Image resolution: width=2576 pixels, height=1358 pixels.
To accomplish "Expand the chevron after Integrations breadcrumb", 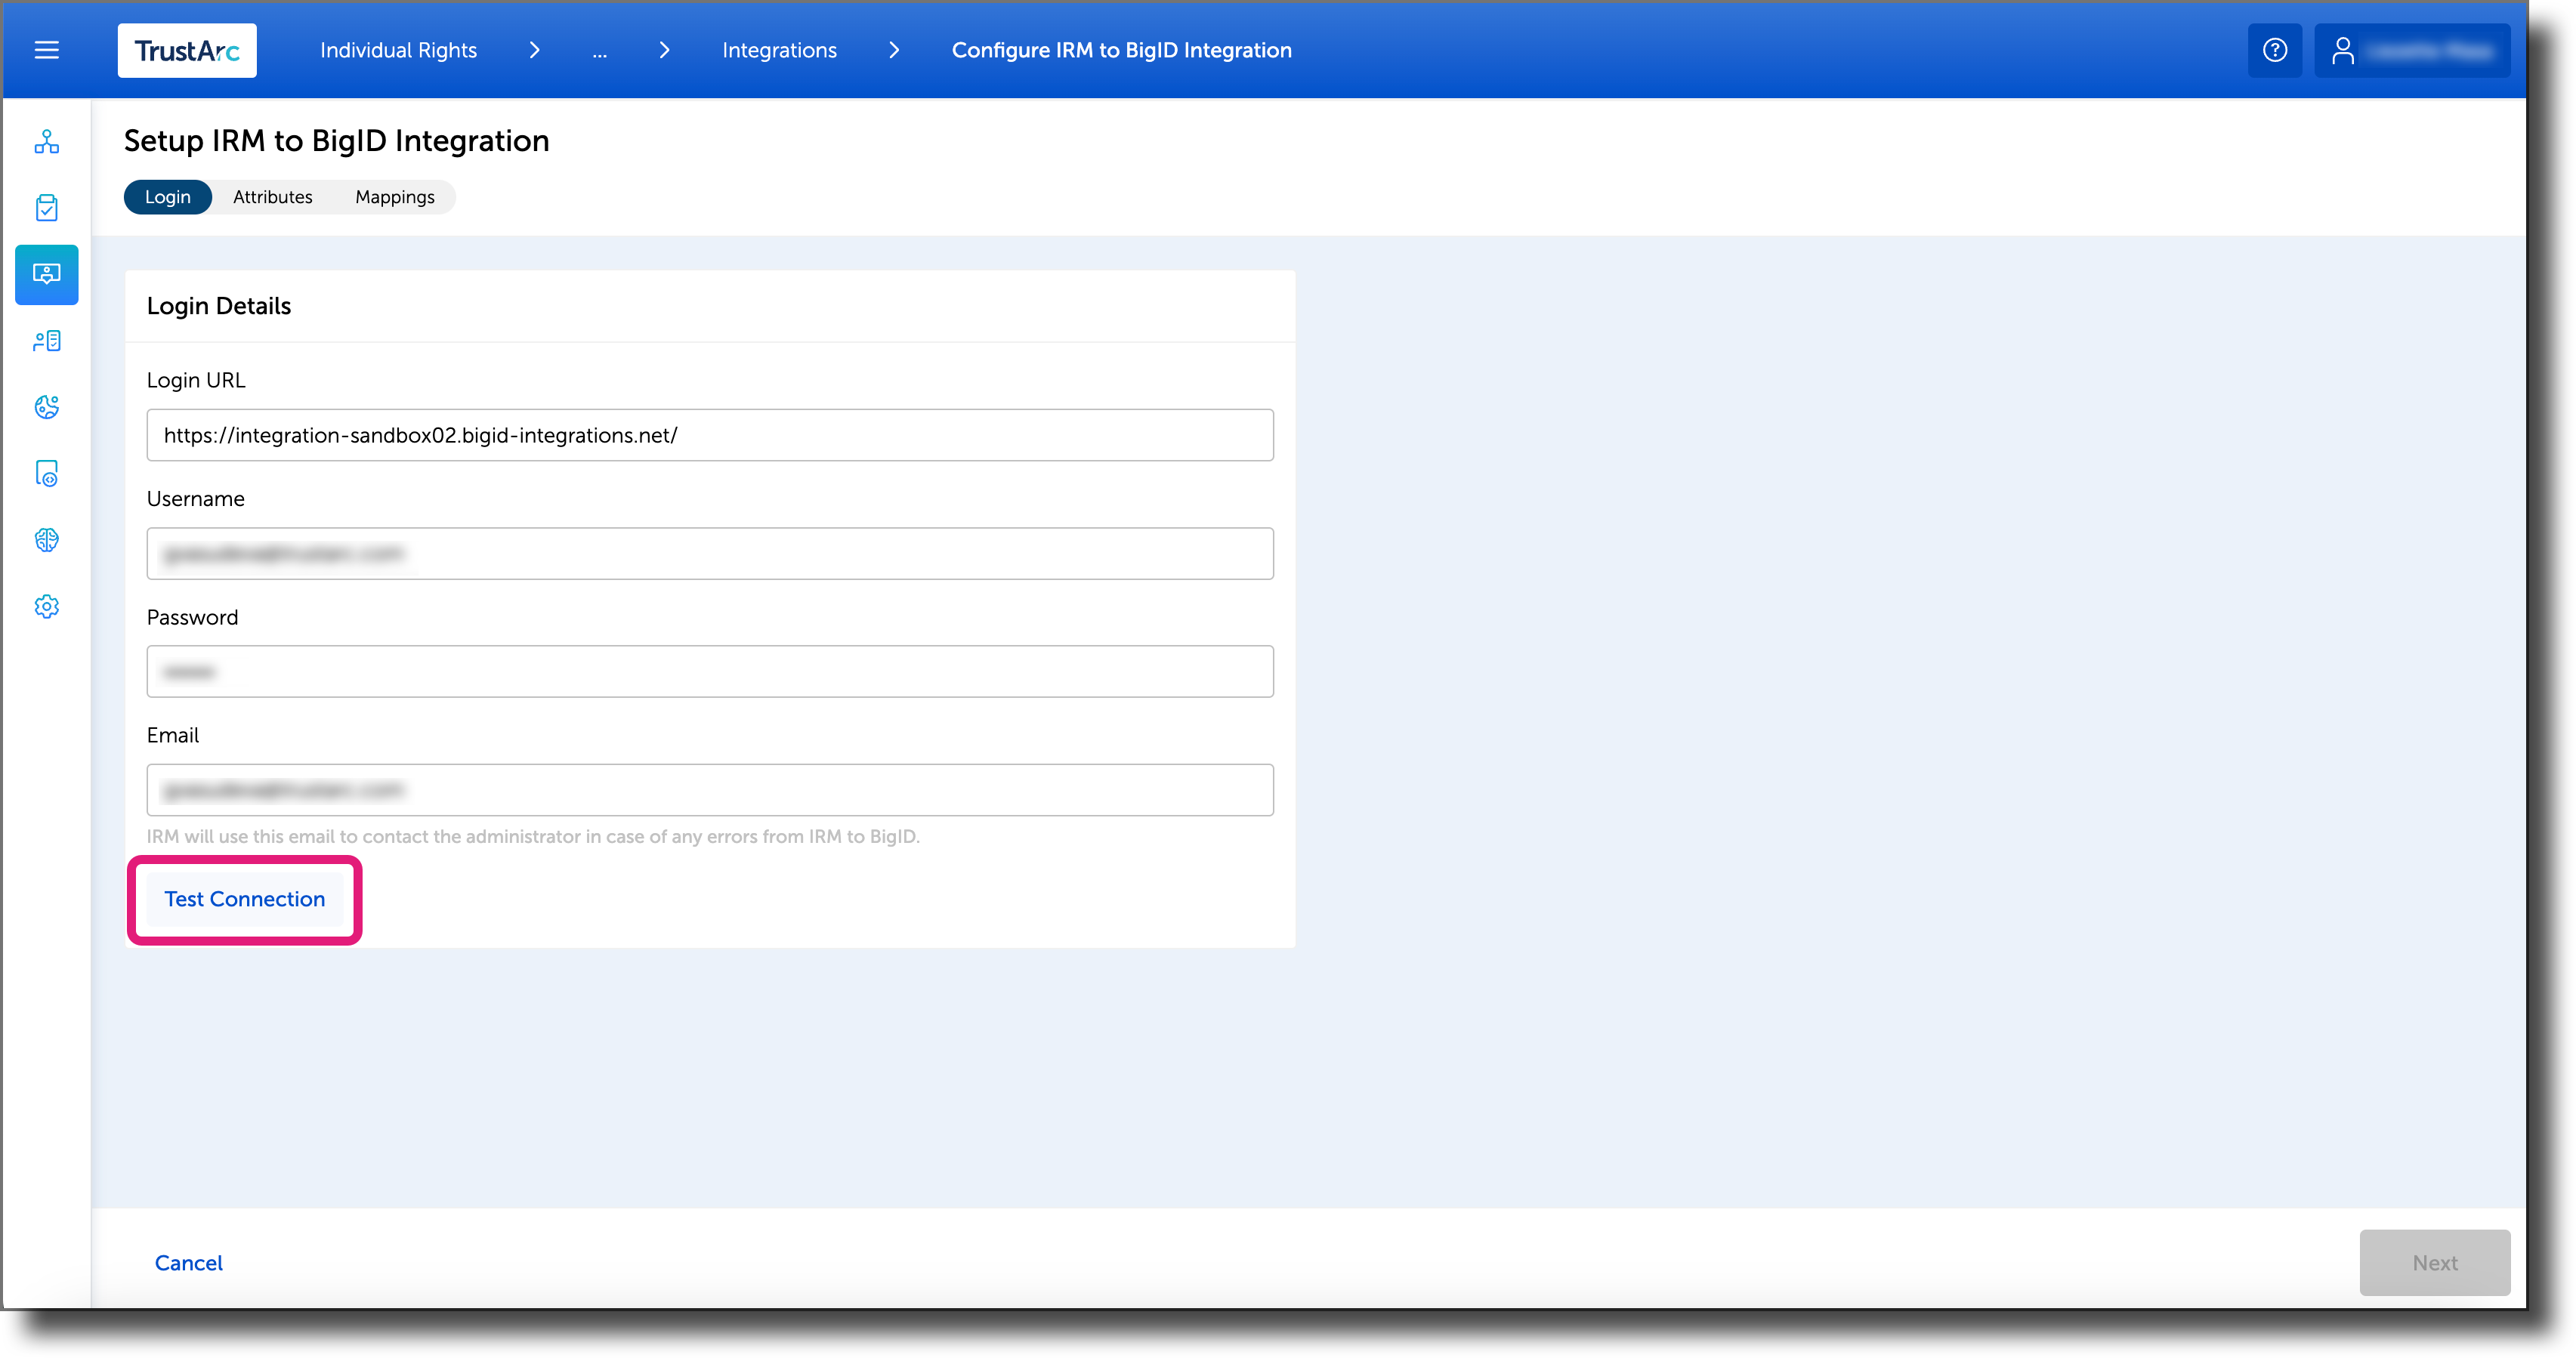I will pos(893,50).
